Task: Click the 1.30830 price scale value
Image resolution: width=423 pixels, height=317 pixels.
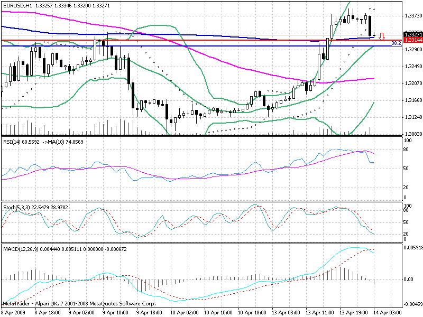Action: tap(413, 134)
